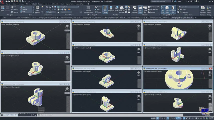Open the Output ribbon tab
The width and height of the screenshot is (214, 120).
(x=40, y=4)
